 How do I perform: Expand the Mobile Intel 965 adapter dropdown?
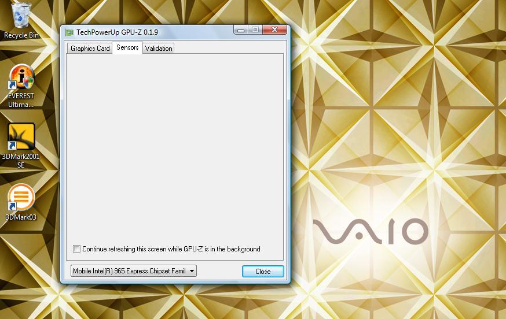(x=134, y=271)
